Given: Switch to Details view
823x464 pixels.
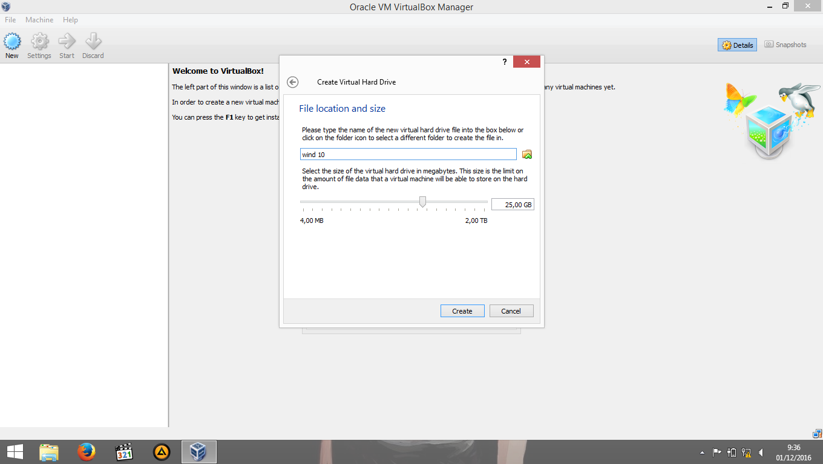Looking at the screenshot, I should (737, 45).
